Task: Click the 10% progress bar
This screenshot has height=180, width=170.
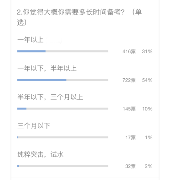Action: tap(62, 109)
